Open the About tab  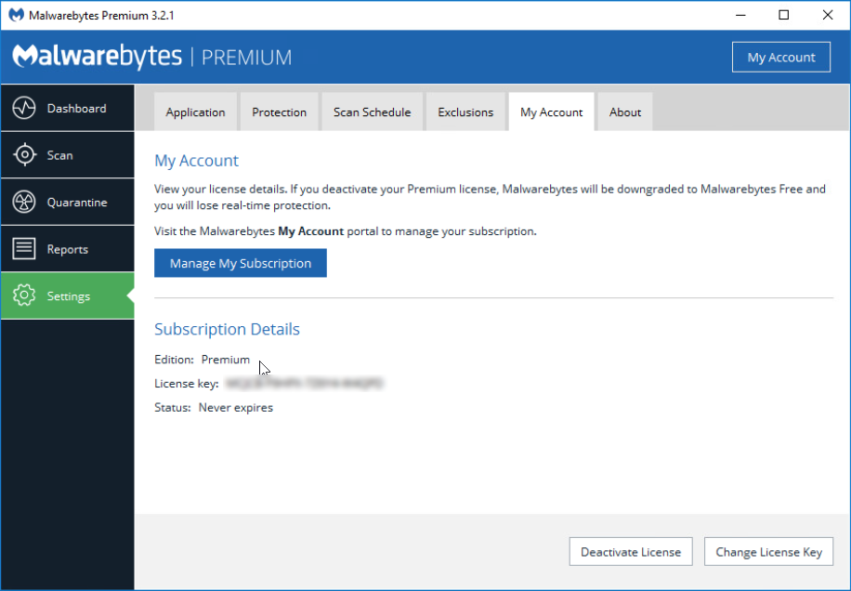tap(624, 112)
